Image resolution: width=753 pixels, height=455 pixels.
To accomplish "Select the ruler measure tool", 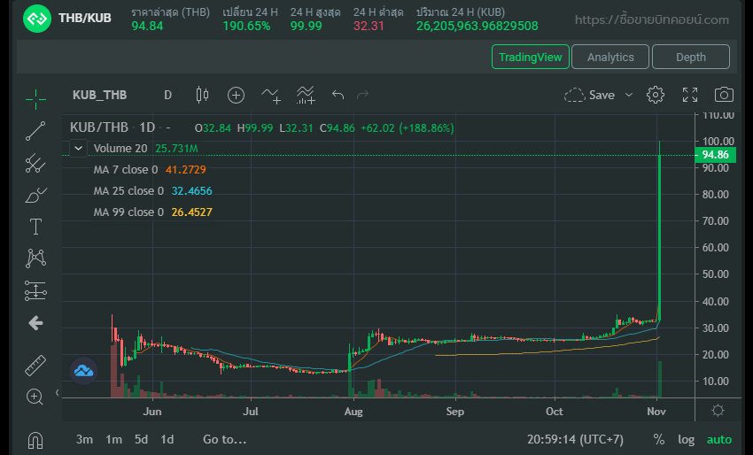I will [35, 366].
